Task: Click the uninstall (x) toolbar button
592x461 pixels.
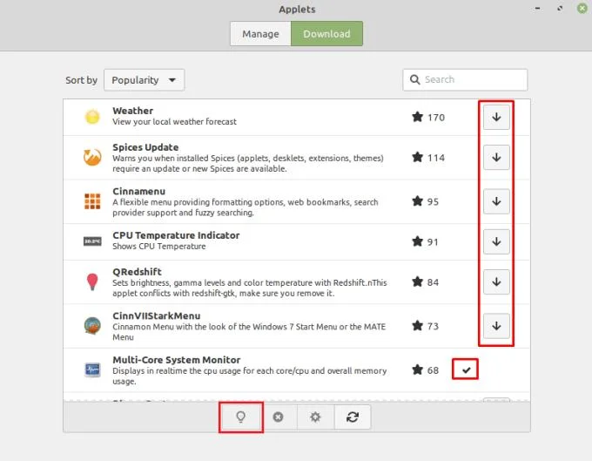Action: (279, 417)
